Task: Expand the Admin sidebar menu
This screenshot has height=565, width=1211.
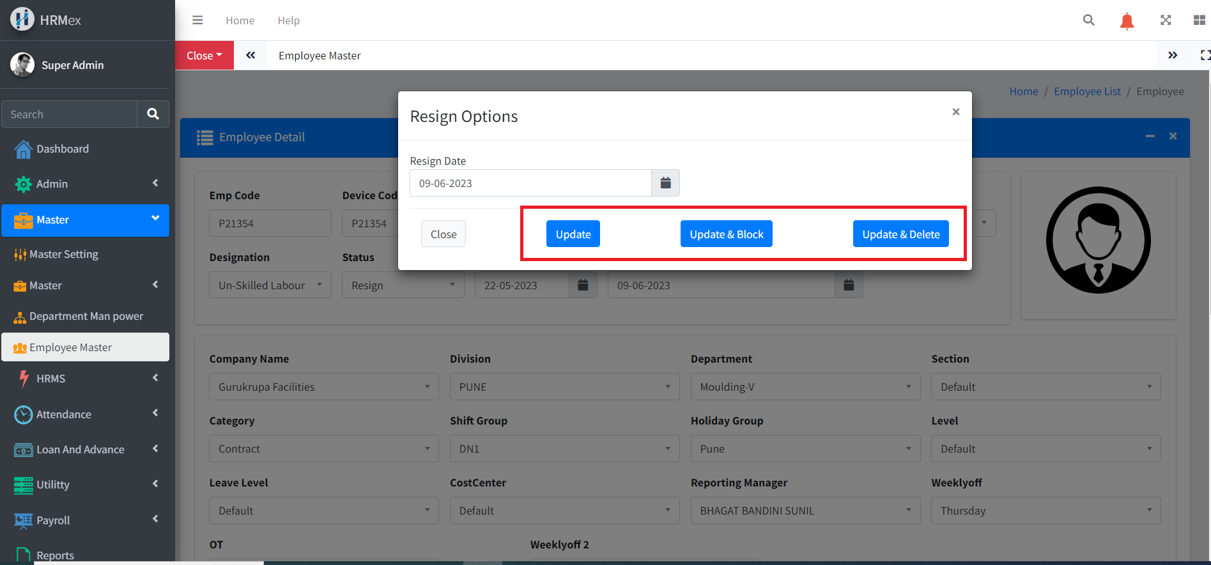Action: [85, 184]
